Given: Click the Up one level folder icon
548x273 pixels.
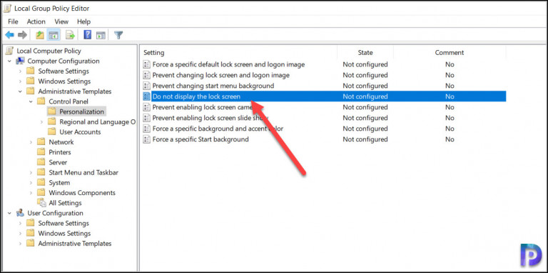Looking at the screenshot, I should (x=40, y=35).
